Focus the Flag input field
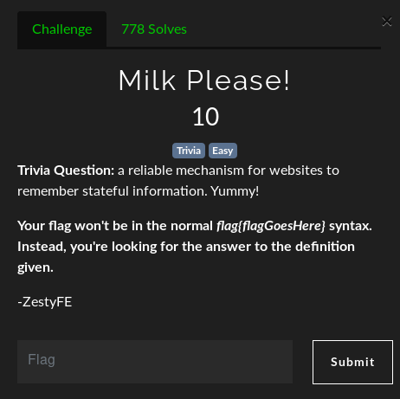Screen dimensions: 400x399 click(x=155, y=362)
